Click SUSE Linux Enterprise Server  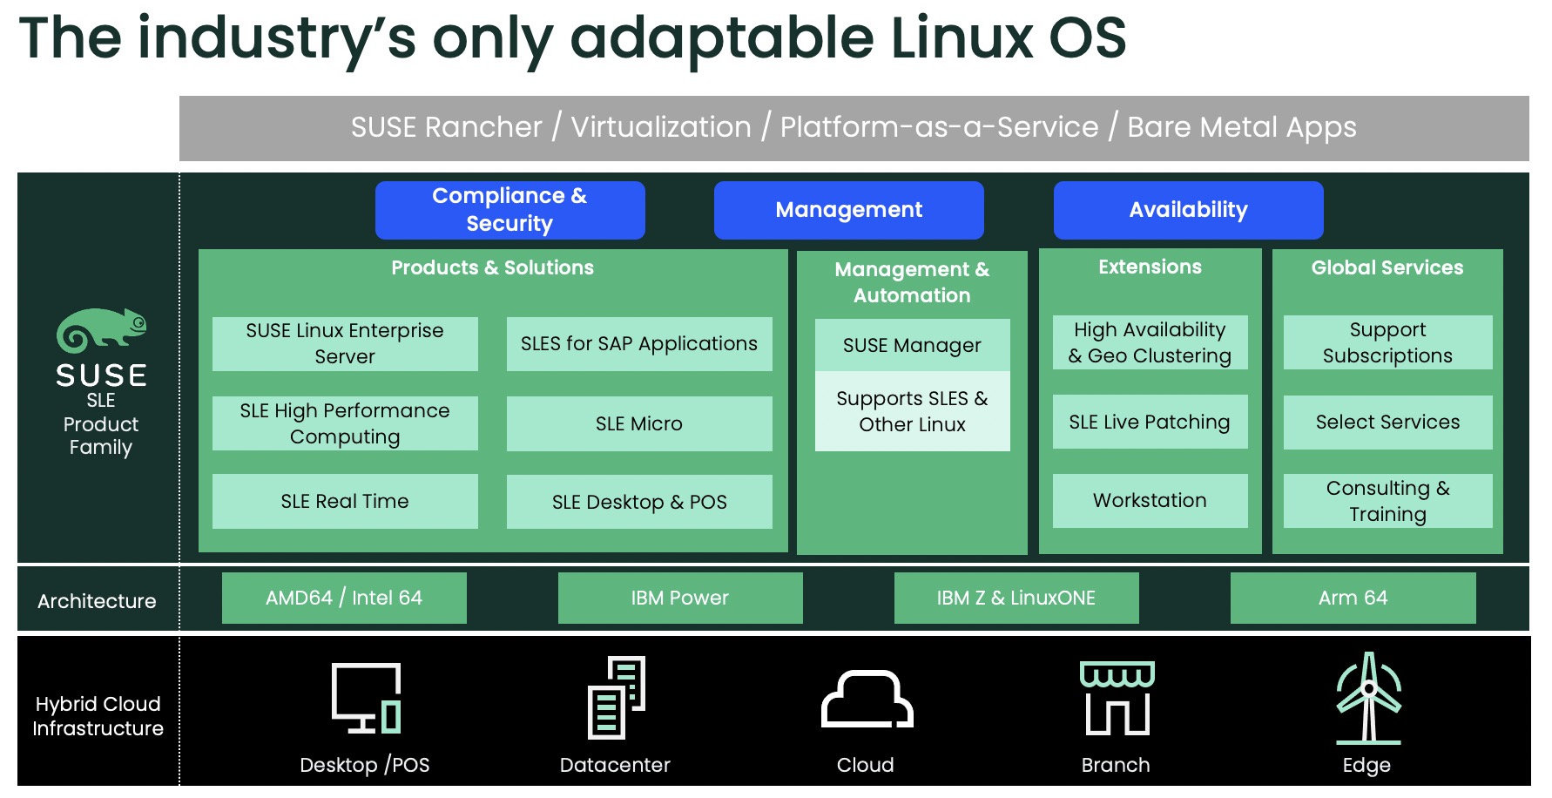click(x=344, y=344)
